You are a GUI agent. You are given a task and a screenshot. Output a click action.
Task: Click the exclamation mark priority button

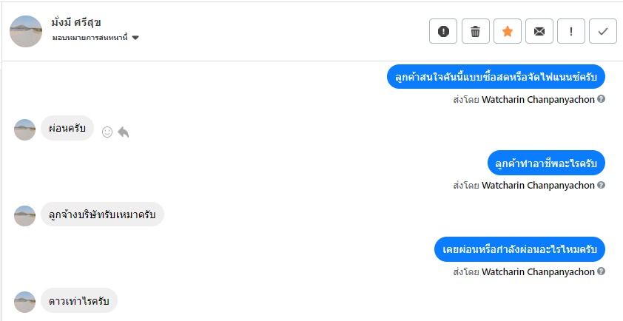[571, 31]
